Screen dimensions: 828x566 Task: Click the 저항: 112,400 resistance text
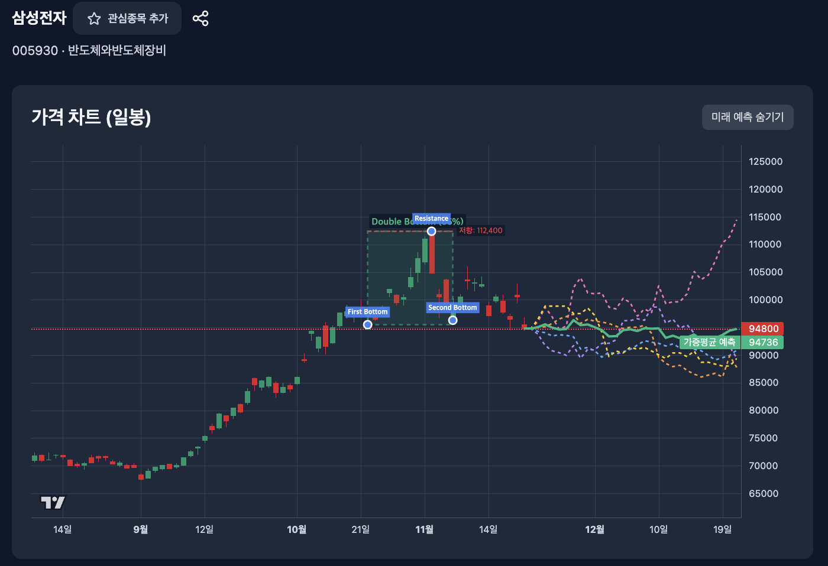coord(480,230)
